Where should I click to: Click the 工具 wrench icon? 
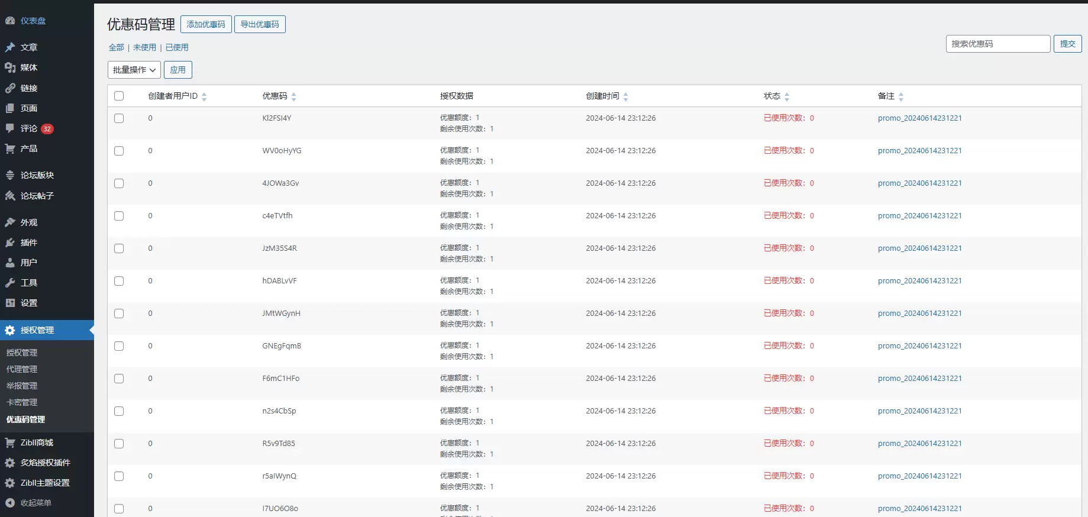point(10,283)
